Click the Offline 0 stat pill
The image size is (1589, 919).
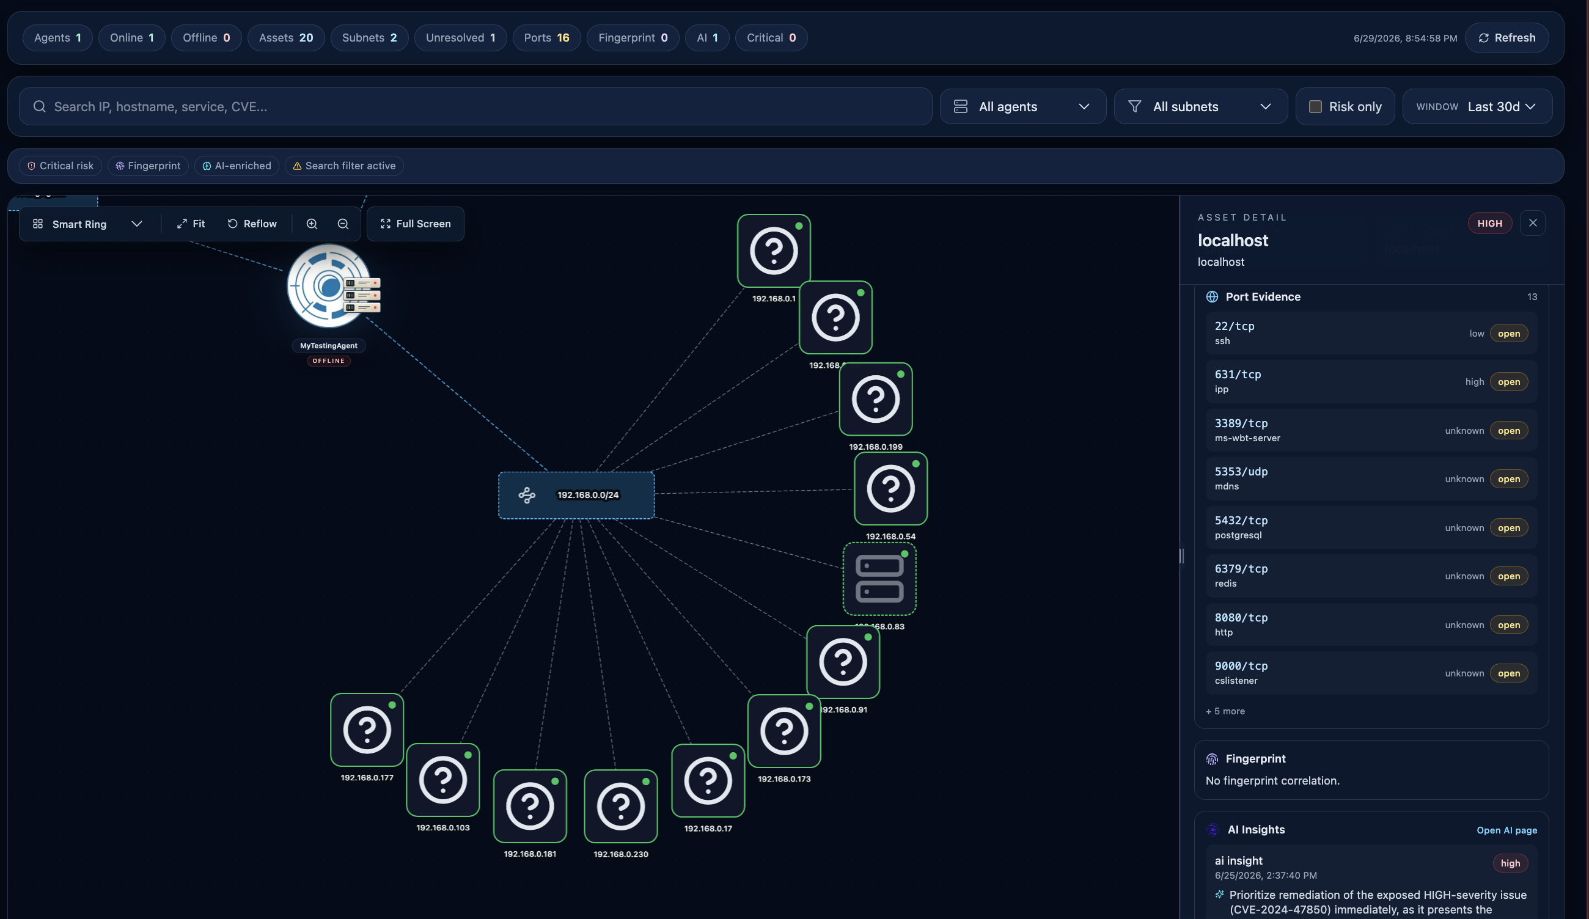coord(206,38)
